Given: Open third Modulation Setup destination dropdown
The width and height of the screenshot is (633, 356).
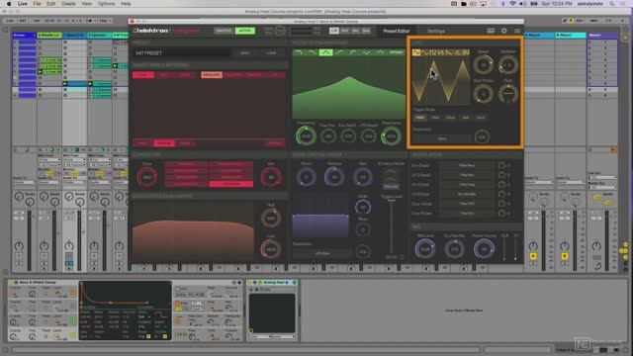Looking at the screenshot, I should coord(467,185).
